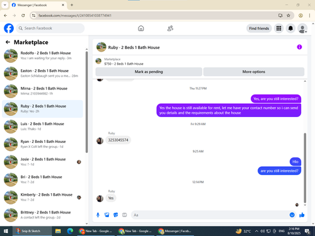Choose a sticker icon
Image resolution: width=315 pixels, height=236 pixels.
116,215
